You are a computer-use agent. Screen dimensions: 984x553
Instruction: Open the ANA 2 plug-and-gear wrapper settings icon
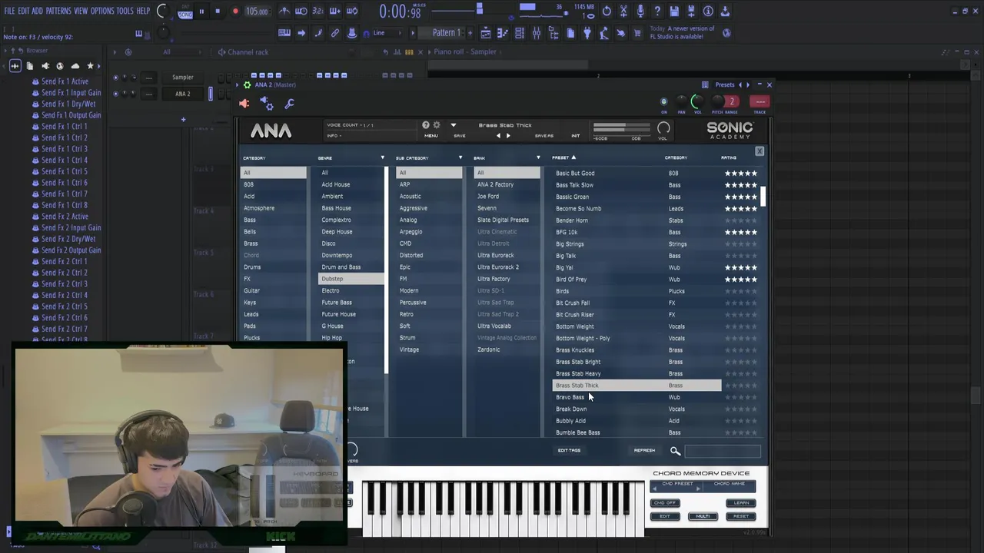(266, 103)
